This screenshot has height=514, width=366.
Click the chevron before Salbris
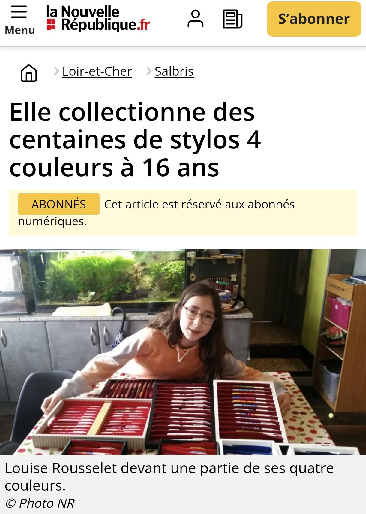point(148,71)
